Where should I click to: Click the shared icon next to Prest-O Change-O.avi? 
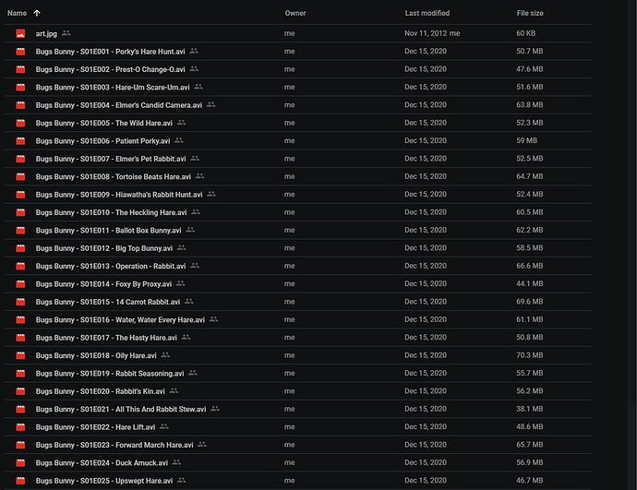click(x=194, y=69)
